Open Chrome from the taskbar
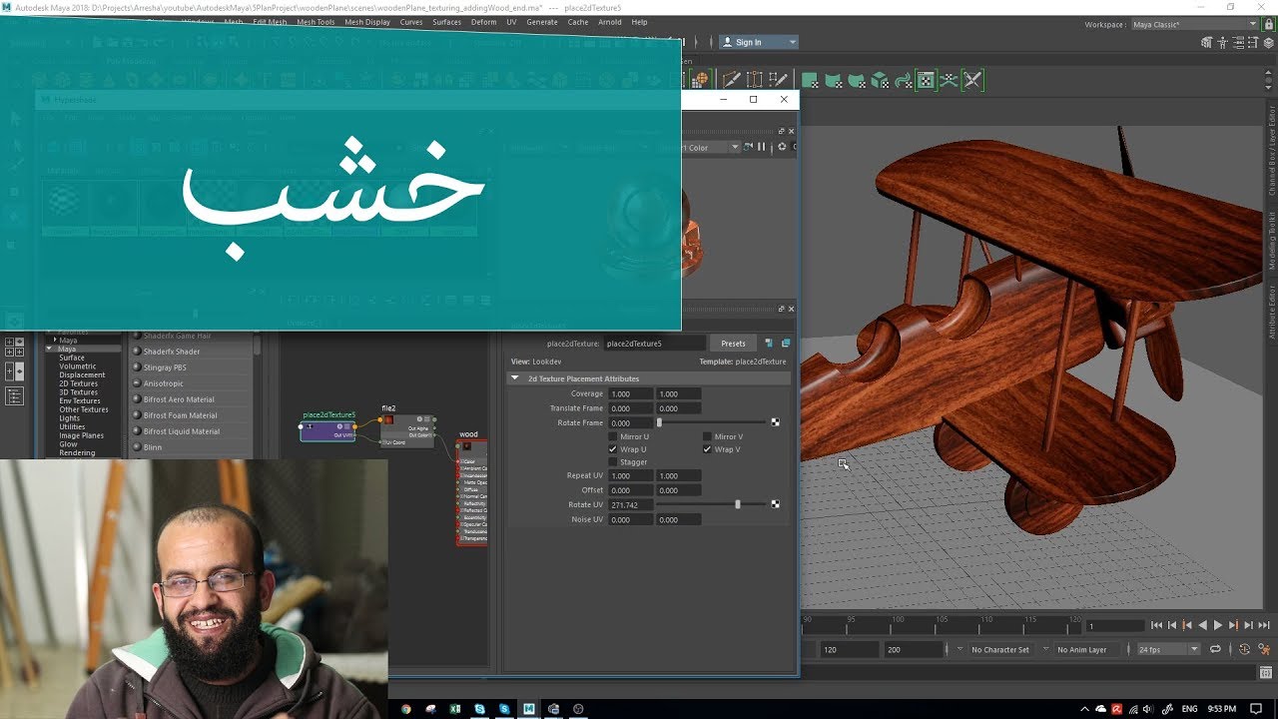 406,709
